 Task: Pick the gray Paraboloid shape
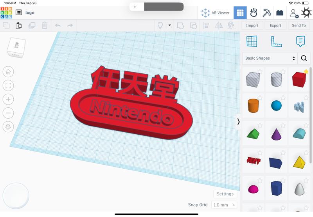299,189
